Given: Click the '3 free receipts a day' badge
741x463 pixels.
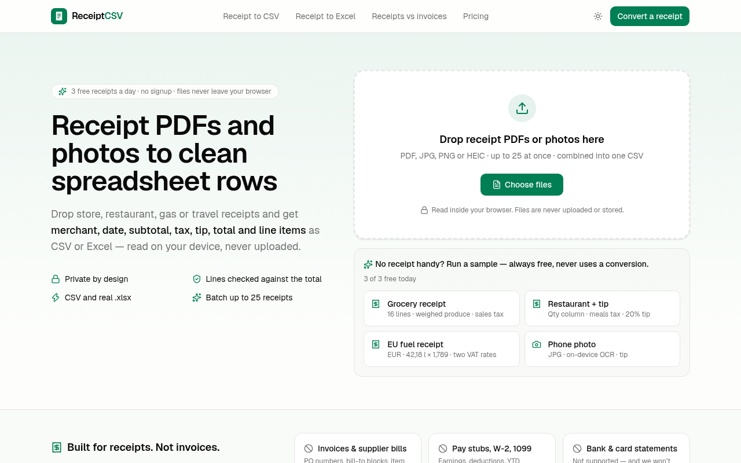Looking at the screenshot, I should pos(165,91).
